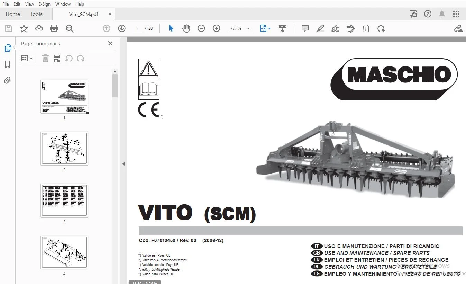Screen dimensions: 466x284
Task: Open the Edit menu
Action: point(17,4)
